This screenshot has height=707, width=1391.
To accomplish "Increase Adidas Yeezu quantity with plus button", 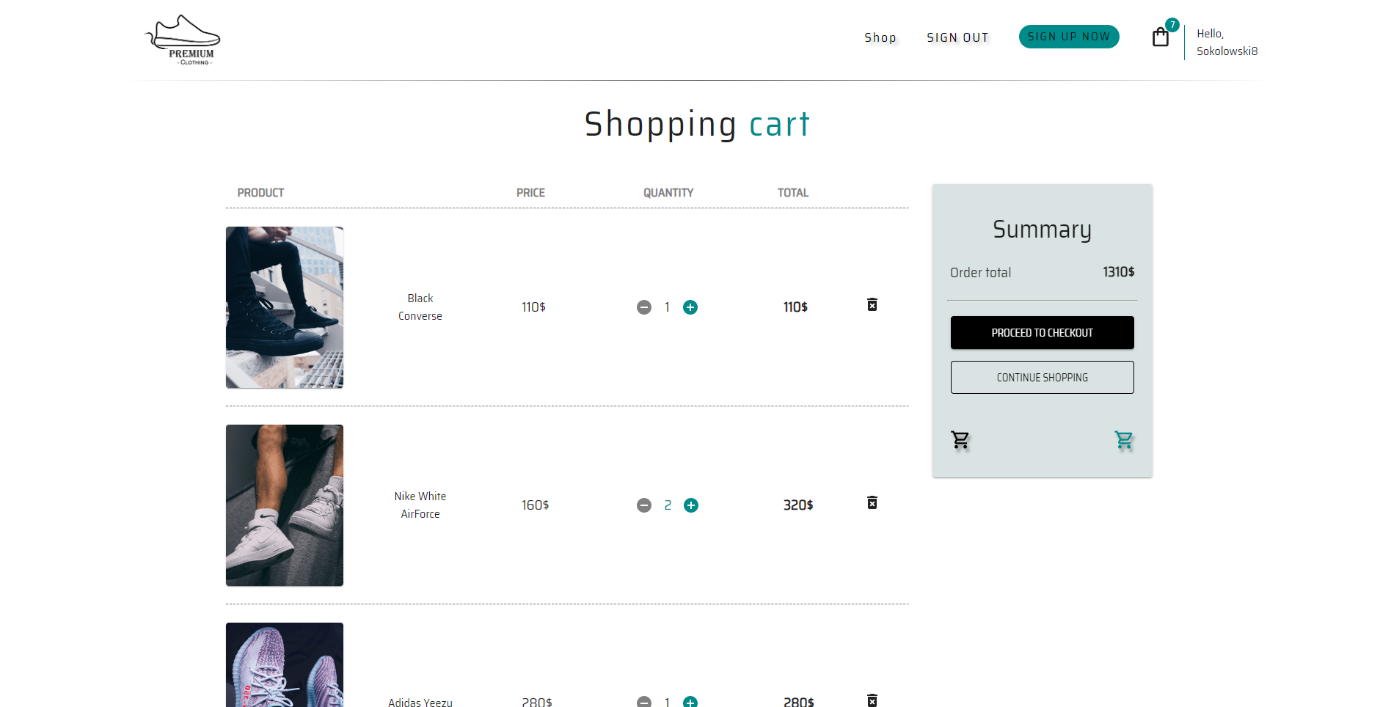I will click(x=690, y=702).
